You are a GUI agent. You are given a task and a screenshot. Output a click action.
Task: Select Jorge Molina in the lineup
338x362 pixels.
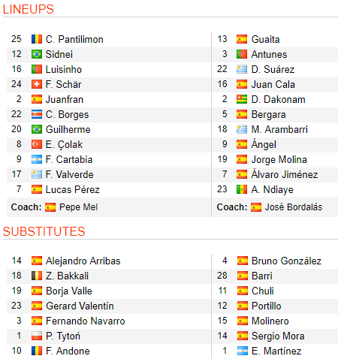tap(279, 160)
